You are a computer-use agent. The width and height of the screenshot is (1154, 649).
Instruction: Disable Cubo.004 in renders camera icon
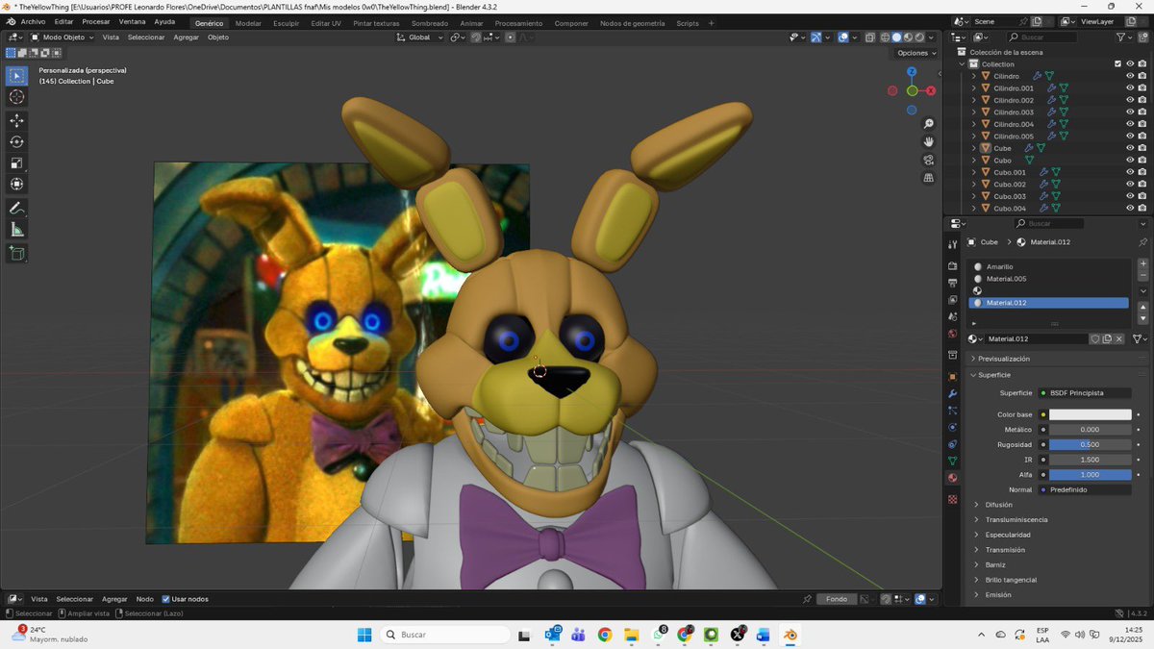[x=1141, y=209]
